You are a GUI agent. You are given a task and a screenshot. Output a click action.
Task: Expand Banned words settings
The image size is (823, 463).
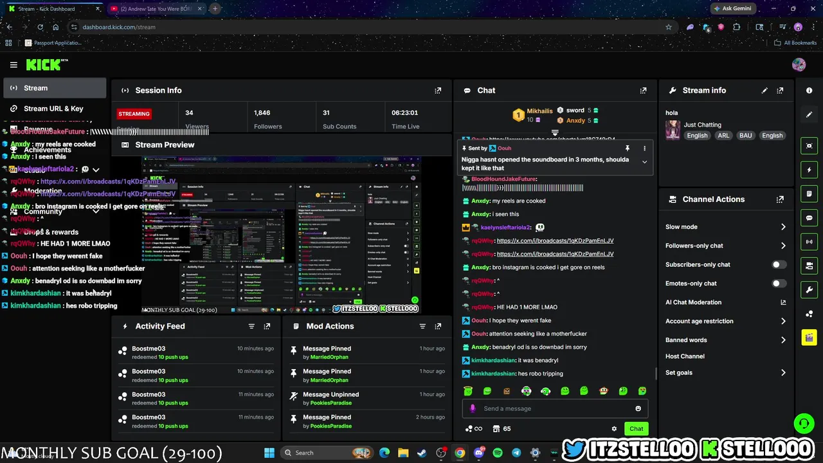783,340
